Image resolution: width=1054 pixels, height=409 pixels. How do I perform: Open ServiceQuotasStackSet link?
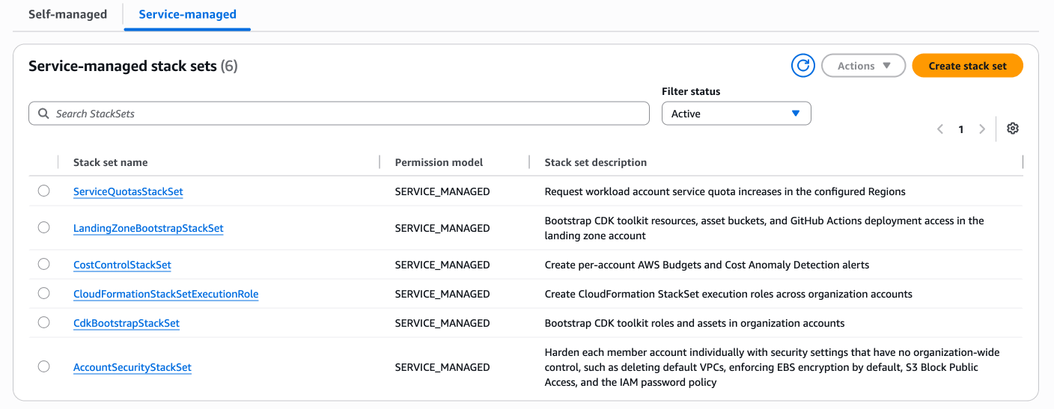(128, 191)
